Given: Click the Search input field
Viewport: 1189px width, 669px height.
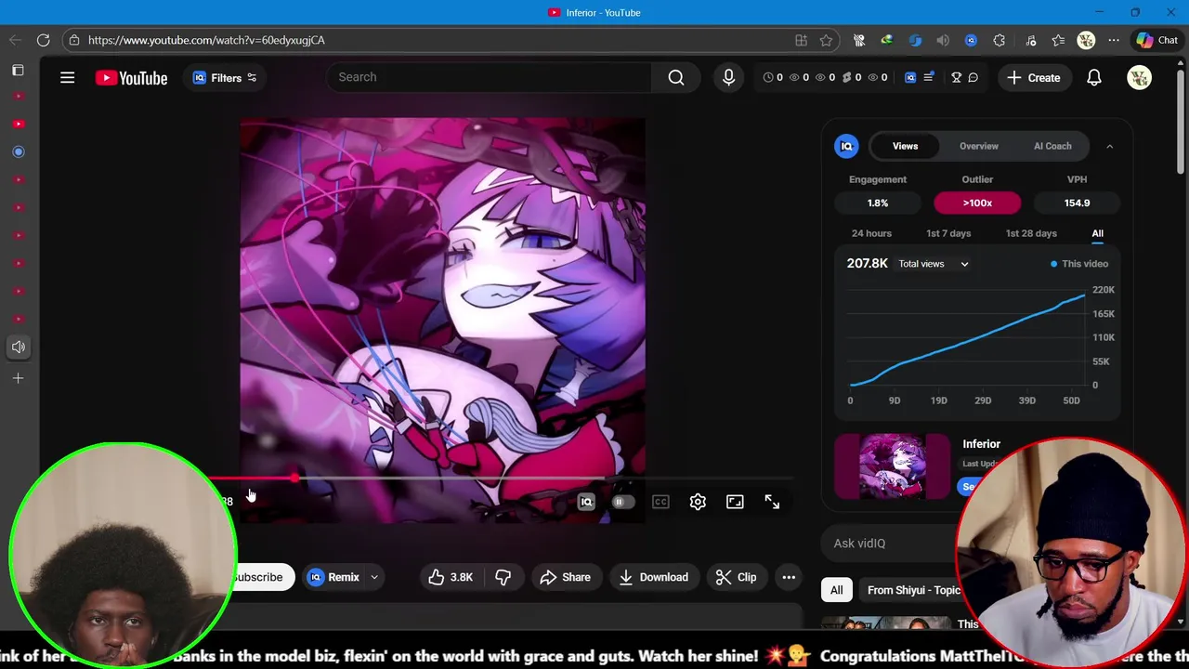Looking at the screenshot, I should tap(490, 77).
